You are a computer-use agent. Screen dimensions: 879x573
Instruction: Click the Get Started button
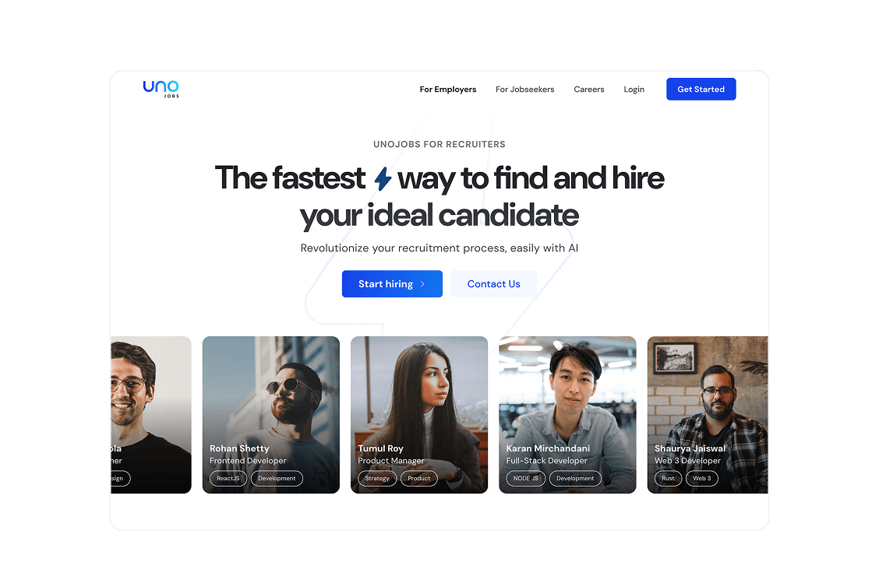pyautogui.click(x=701, y=89)
